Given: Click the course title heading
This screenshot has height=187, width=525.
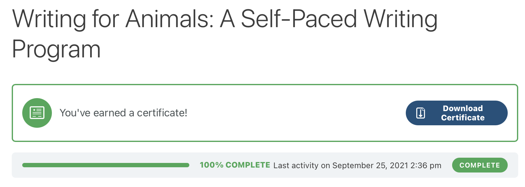Looking at the screenshot, I should point(225,34).
